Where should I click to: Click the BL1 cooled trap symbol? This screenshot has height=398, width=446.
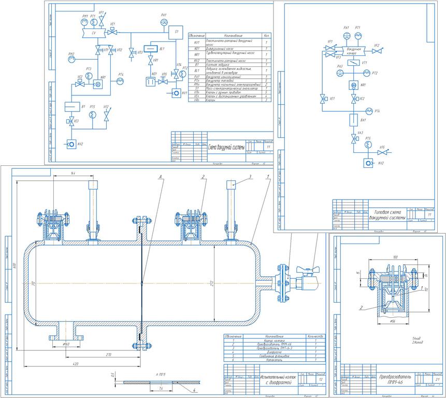(150, 49)
